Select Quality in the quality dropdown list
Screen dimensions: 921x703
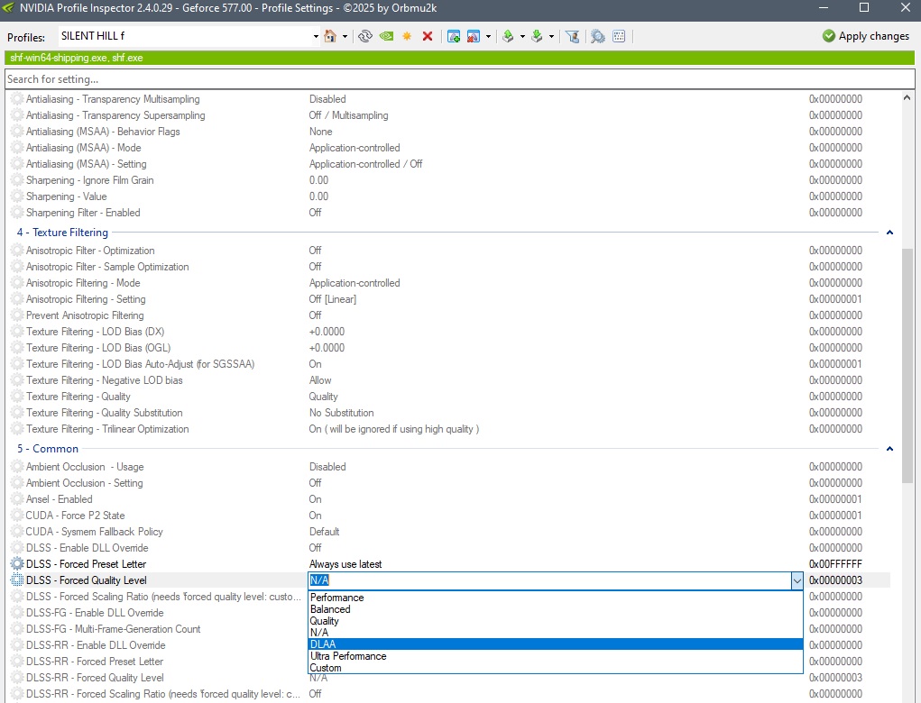click(x=556, y=621)
